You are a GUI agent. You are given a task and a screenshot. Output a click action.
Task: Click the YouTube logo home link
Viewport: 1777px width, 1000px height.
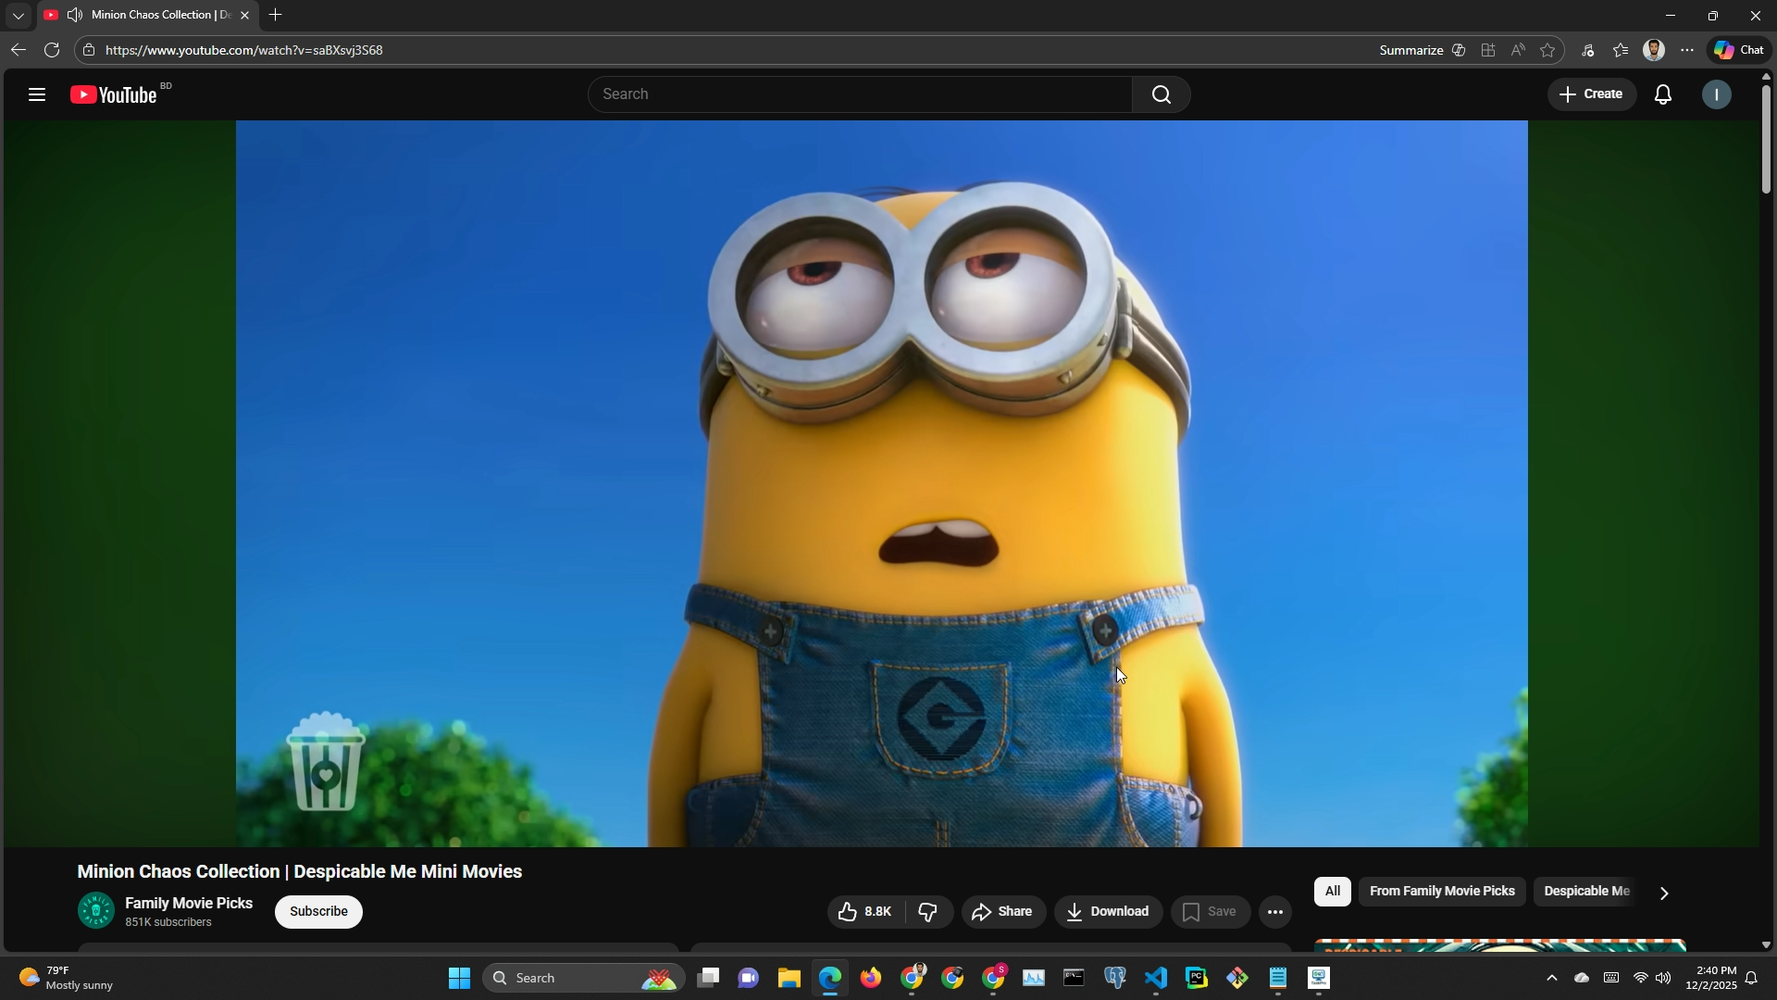tap(114, 94)
